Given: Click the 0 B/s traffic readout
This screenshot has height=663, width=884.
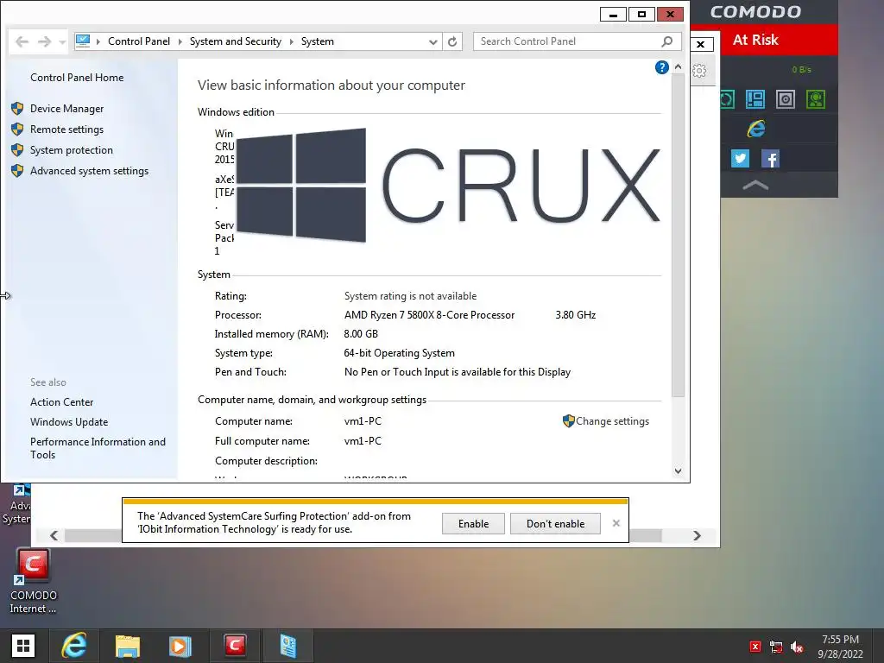Looking at the screenshot, I should (801, 69).
